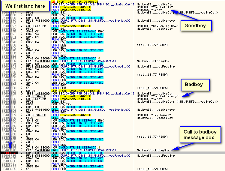This screenshot has height=171, width=225.
Task: Click the __vbaStrMove comment at row 00408690
Action: [156, 21]
